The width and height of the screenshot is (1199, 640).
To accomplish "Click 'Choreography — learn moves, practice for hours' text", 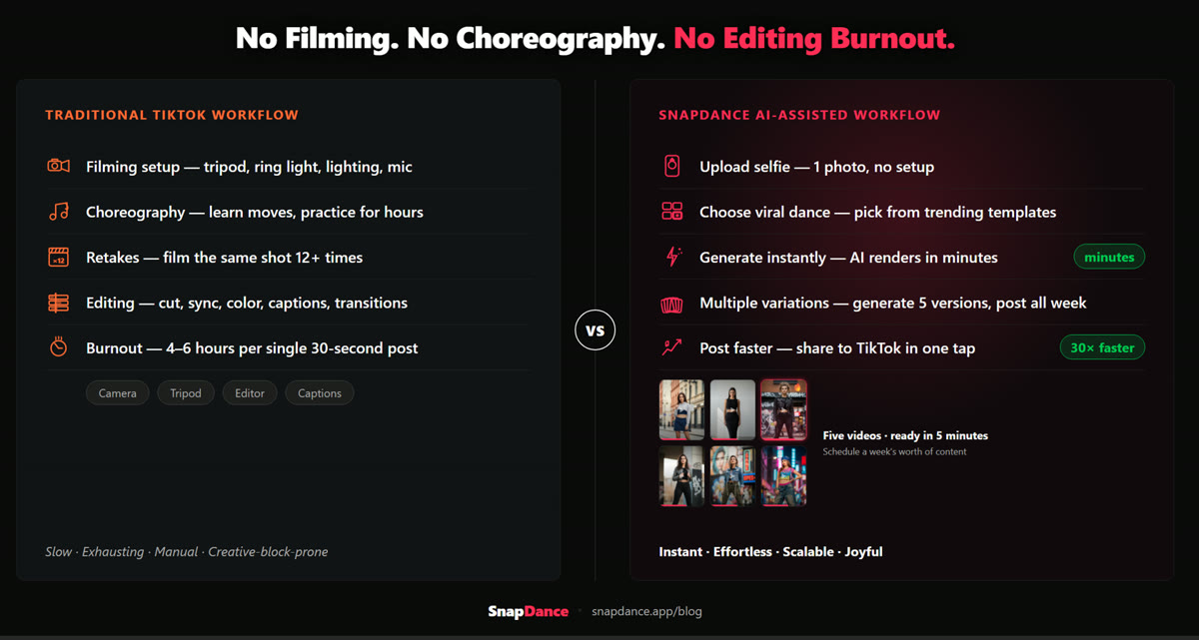I will click(255, 212).
